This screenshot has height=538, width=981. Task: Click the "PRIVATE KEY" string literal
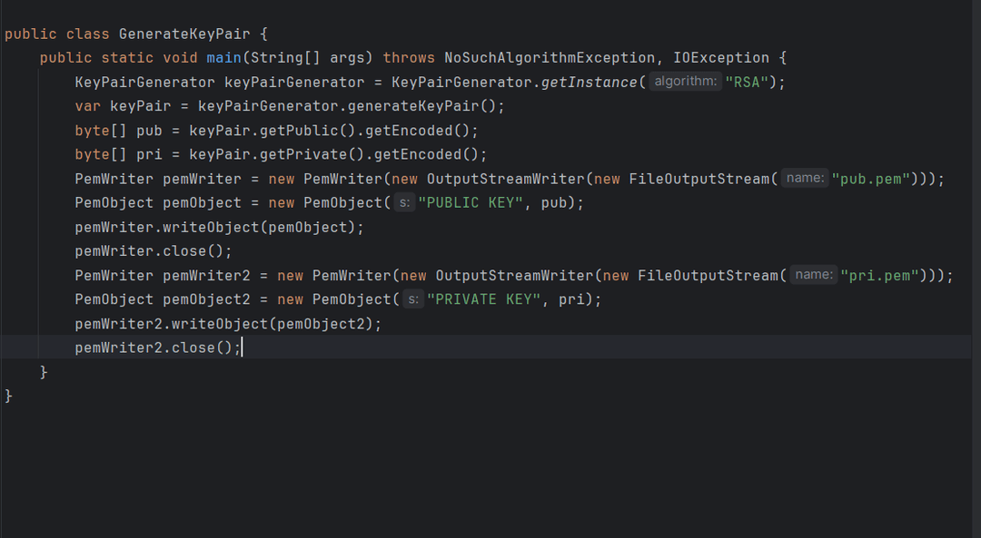tap(484, 299)
